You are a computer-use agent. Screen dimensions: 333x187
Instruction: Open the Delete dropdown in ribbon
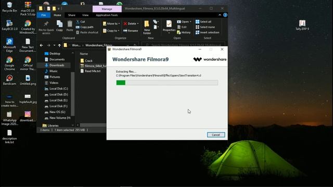click(131, 23)
